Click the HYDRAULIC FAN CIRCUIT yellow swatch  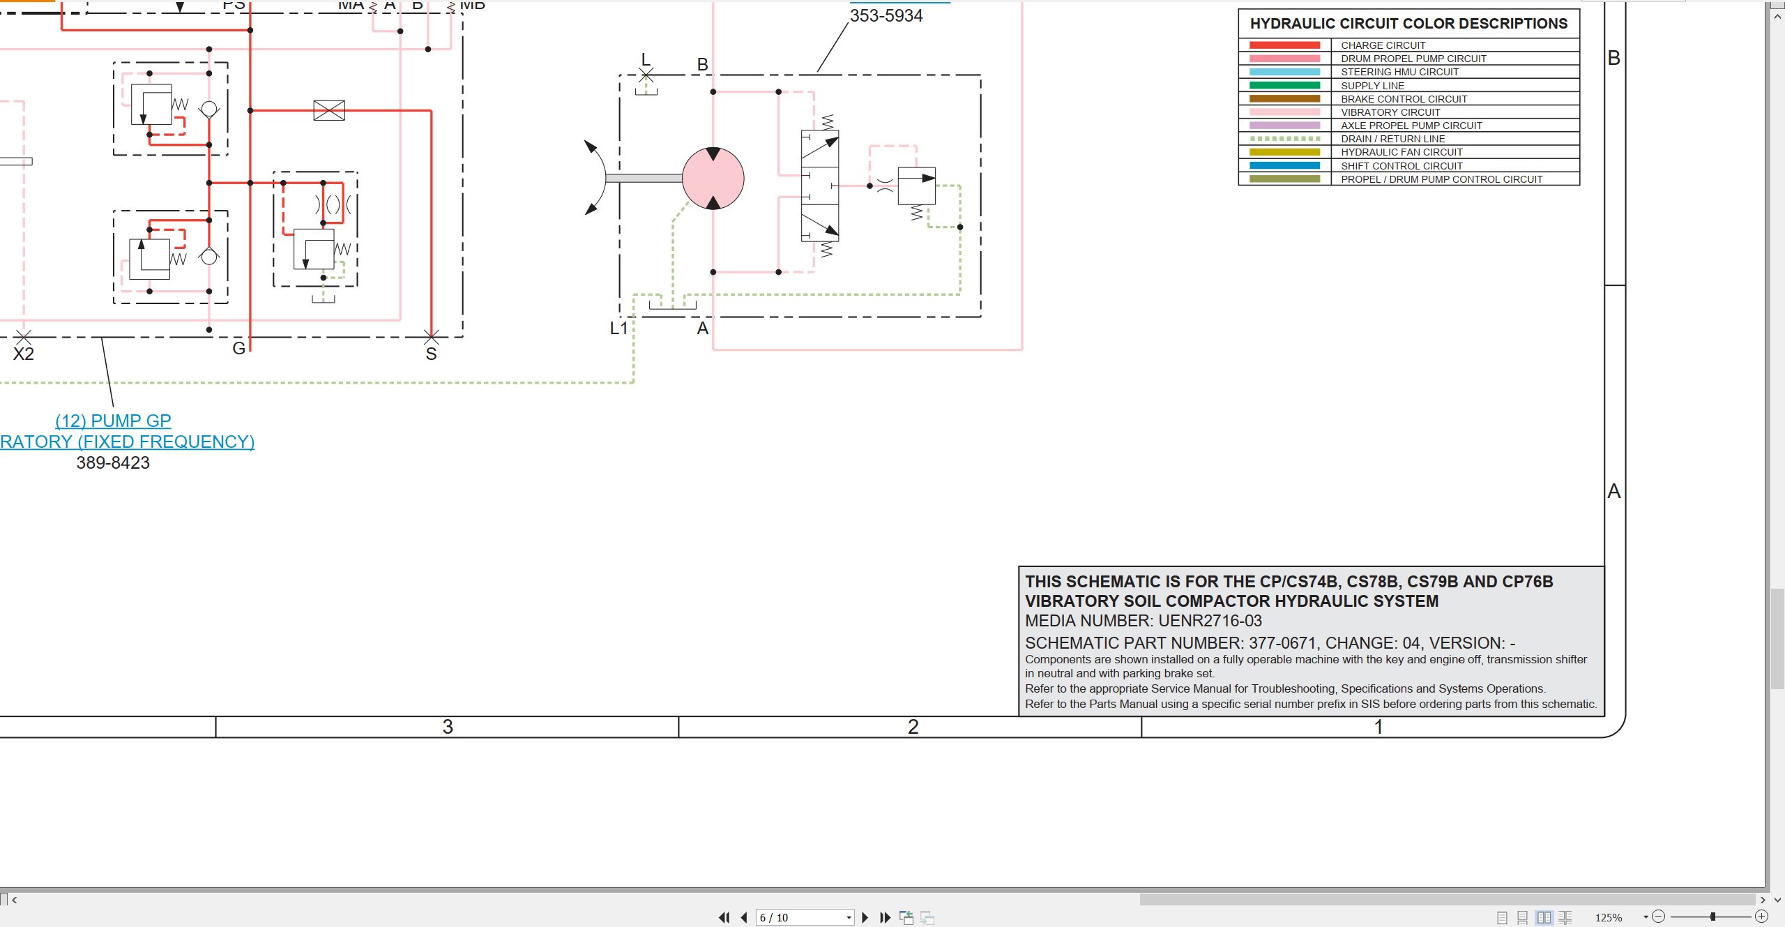[x=1284, y=152]
